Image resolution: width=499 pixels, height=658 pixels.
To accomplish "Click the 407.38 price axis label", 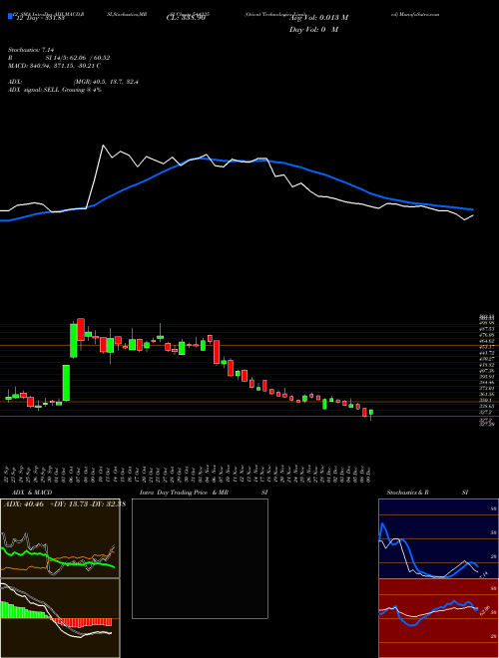I will point(487,371).
